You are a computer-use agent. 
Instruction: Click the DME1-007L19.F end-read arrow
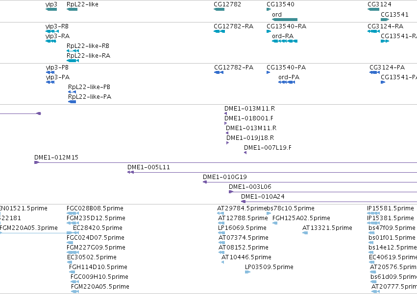245,153
